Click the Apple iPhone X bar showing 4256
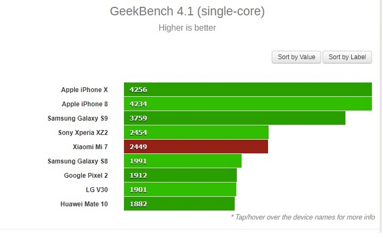This screenshot has height=238, width=383. (248, 90)
